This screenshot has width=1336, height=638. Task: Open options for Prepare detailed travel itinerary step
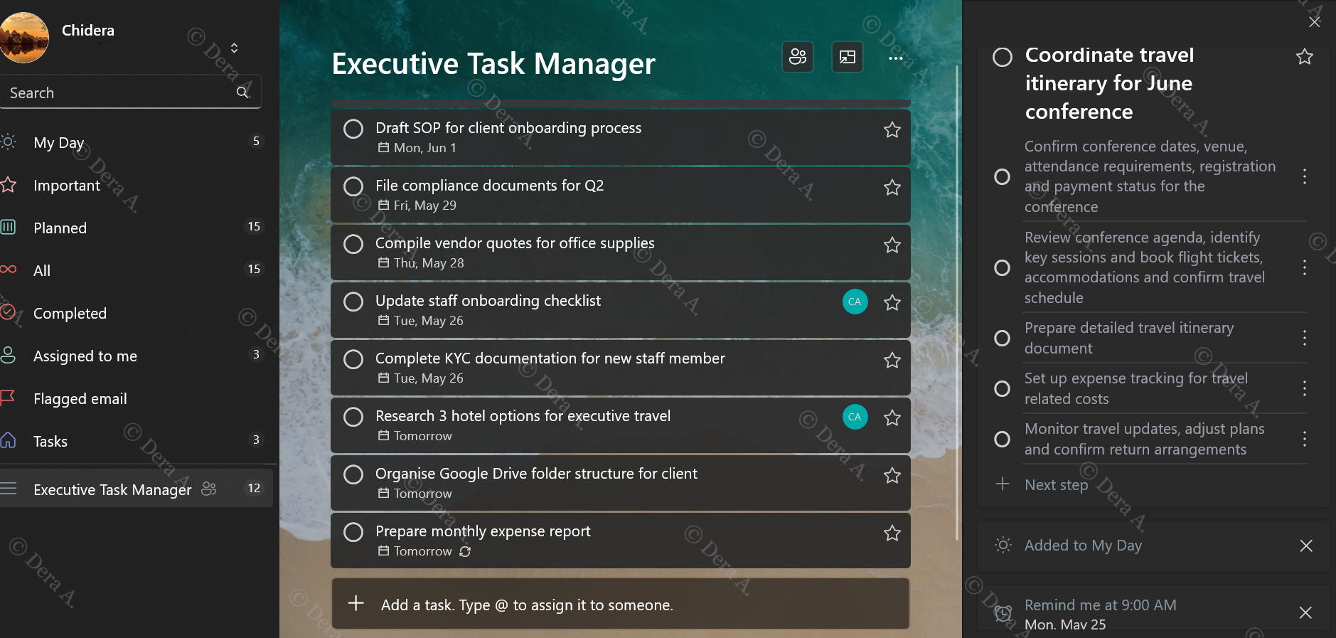click(1304, 338)
